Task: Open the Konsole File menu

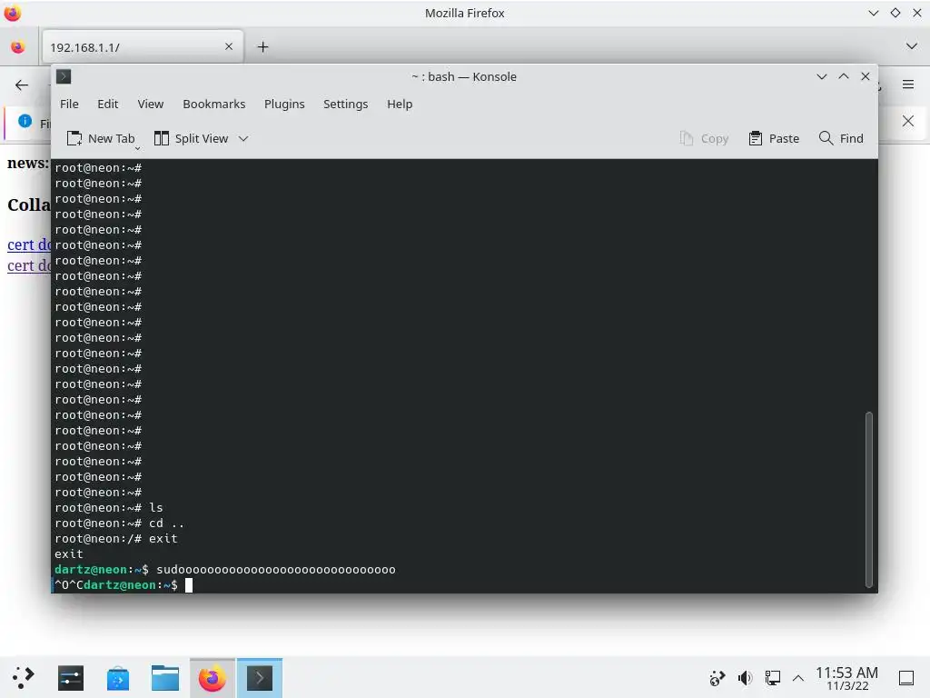Action: [69, 104]
